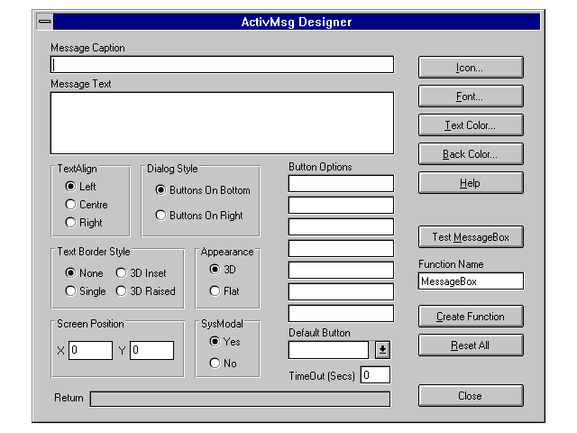Select 3D Raised border style

(122, 291)
